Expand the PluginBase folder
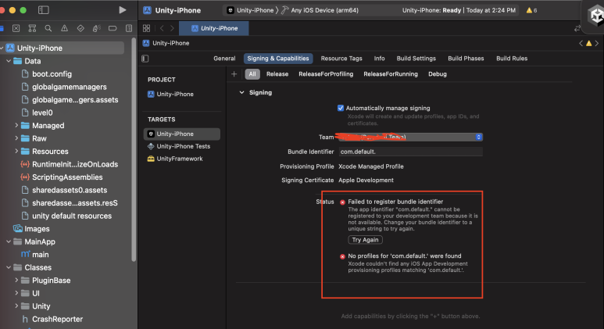This screenshot has height=329, width=604. 16,280
